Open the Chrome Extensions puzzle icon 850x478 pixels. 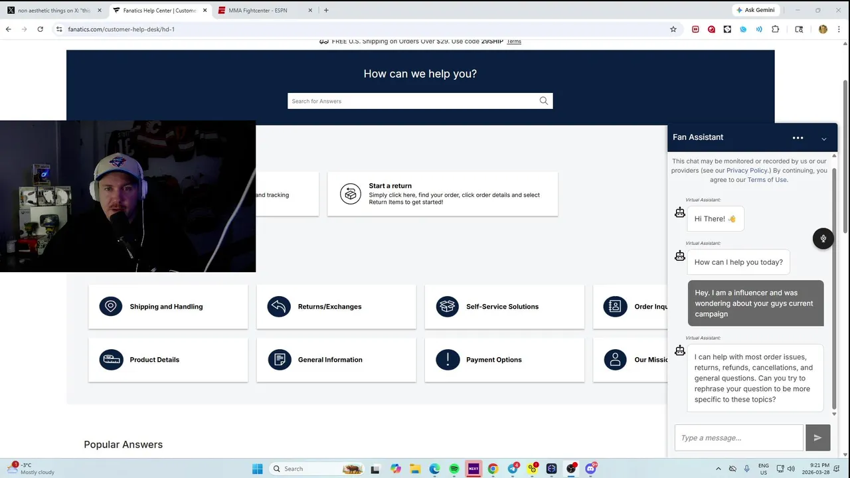pos(775,29)
